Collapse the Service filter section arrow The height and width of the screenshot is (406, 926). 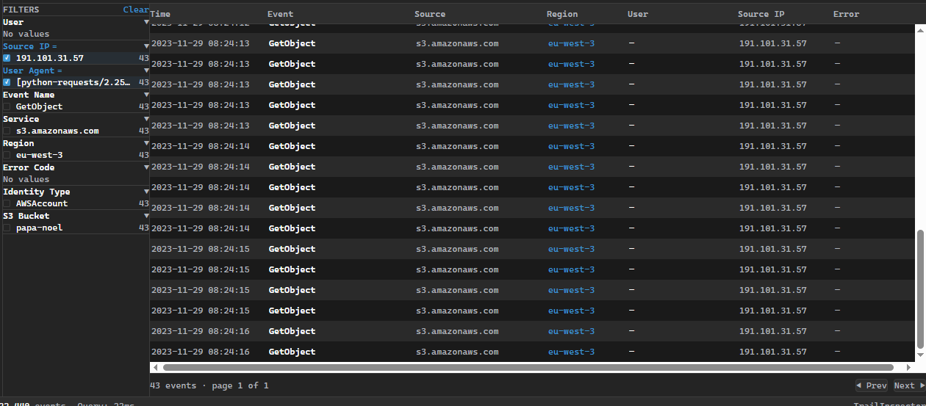click(146, 119)
